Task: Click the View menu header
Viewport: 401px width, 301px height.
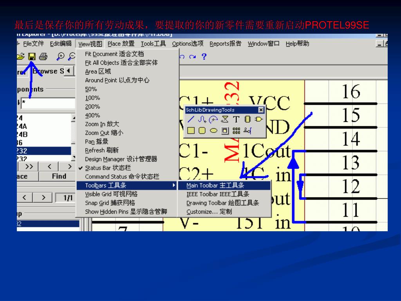Action: (90, 44)
